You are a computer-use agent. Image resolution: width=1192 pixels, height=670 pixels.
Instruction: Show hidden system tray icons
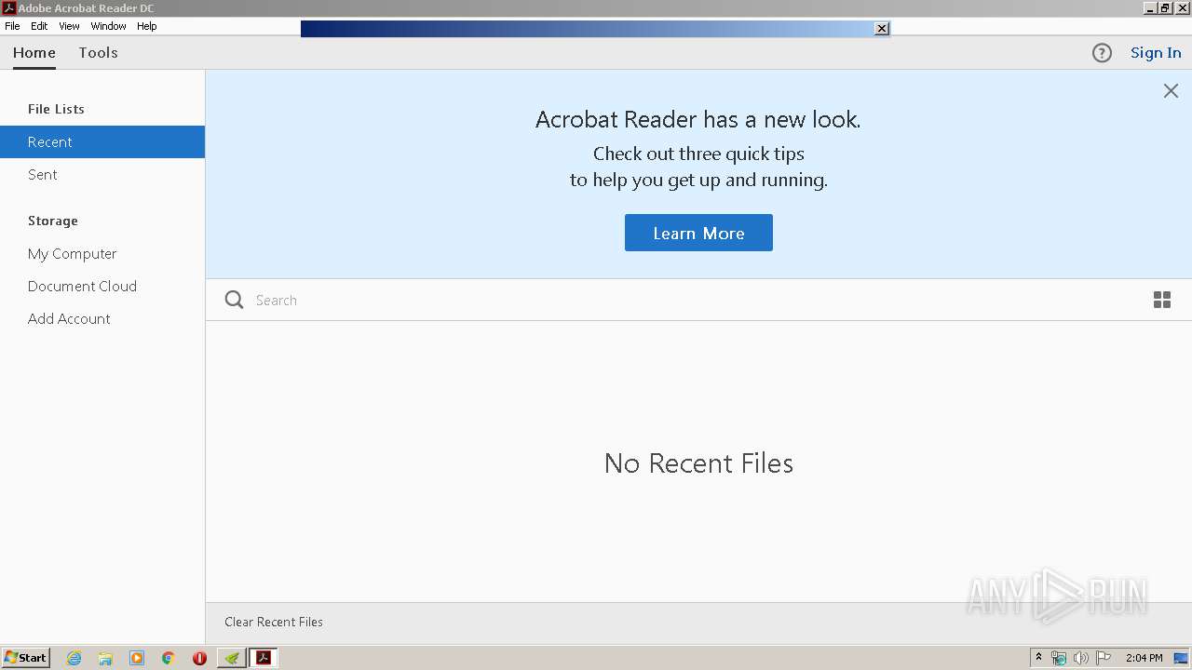[1039, 658]
